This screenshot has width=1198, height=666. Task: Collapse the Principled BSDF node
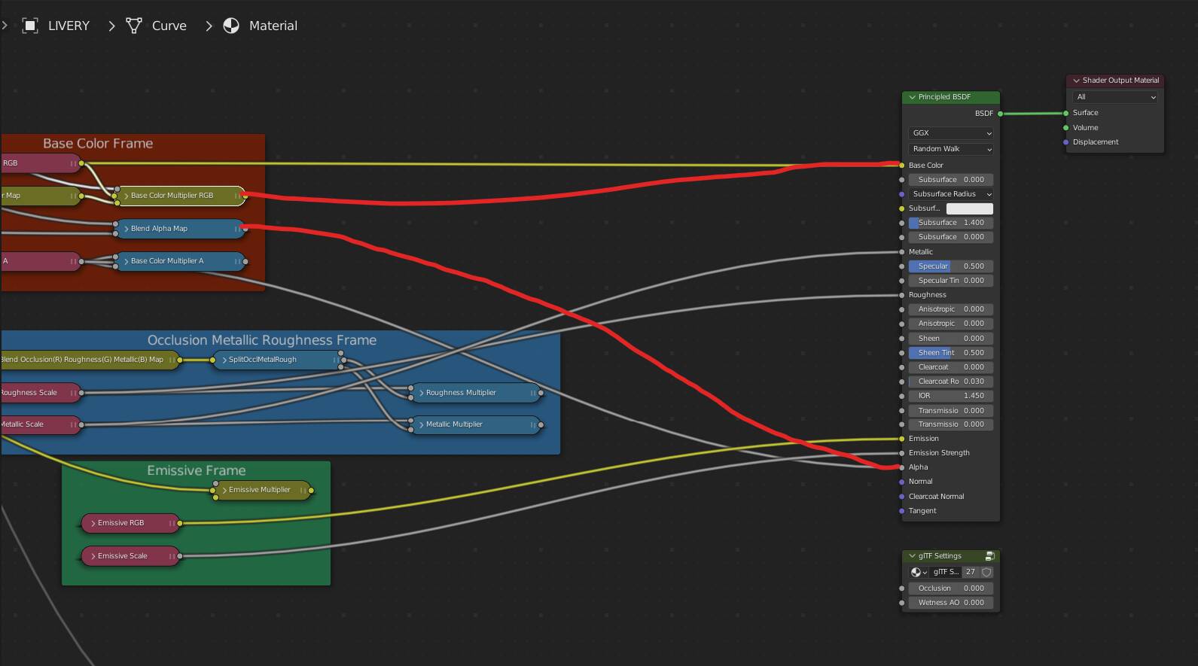pyautogui.click(x=912, y=97)
